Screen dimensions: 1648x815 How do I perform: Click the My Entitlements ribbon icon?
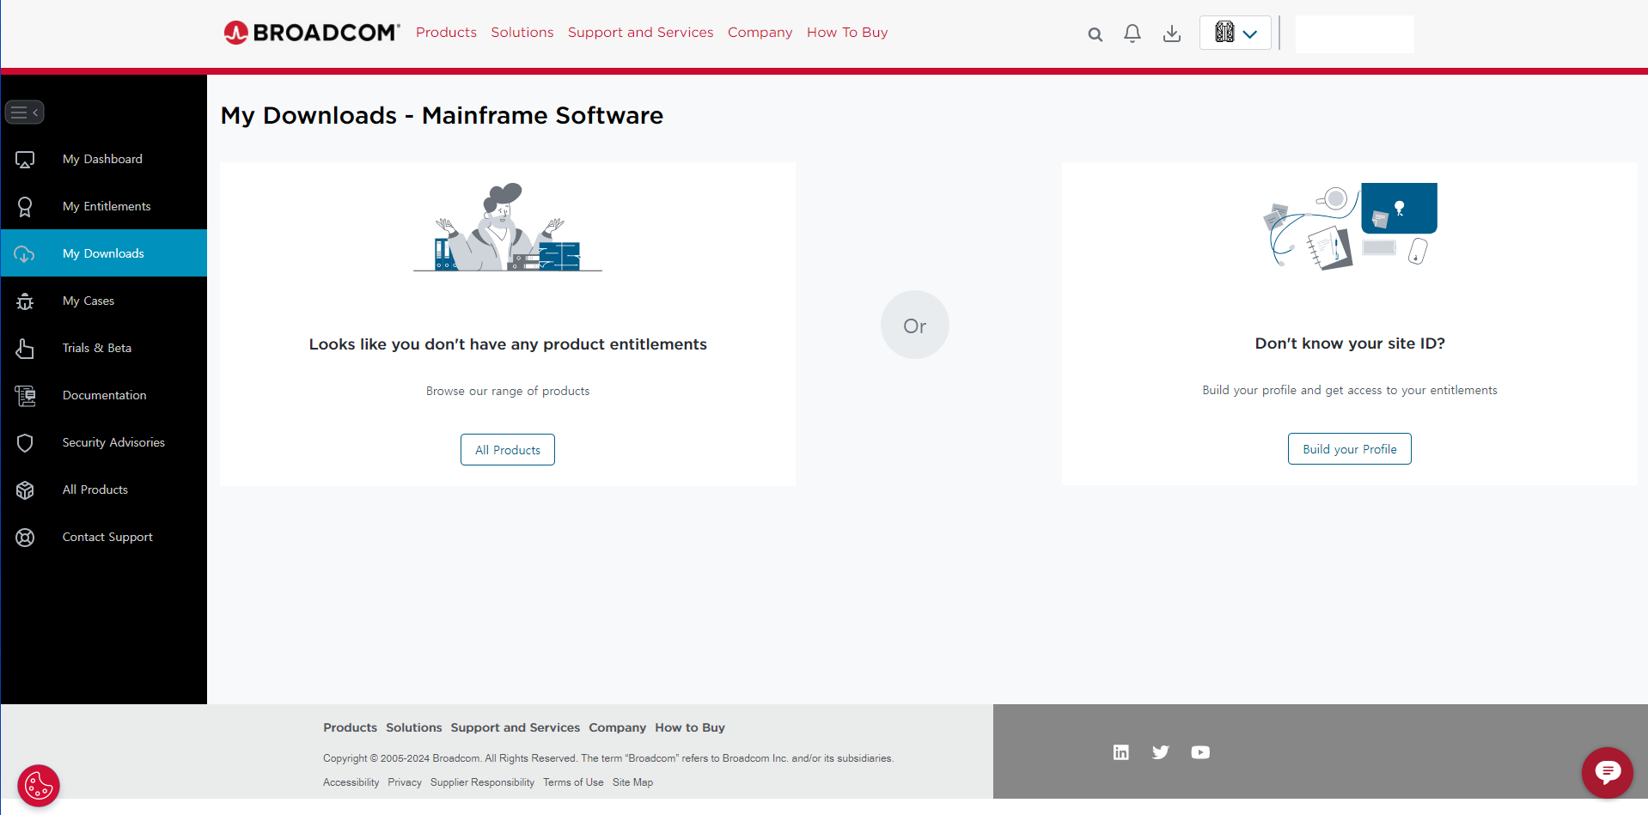[x=25, y=207]
